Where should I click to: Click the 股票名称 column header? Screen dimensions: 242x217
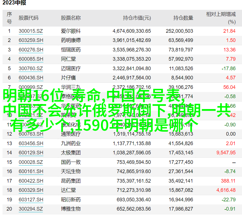tap(71, 18)
